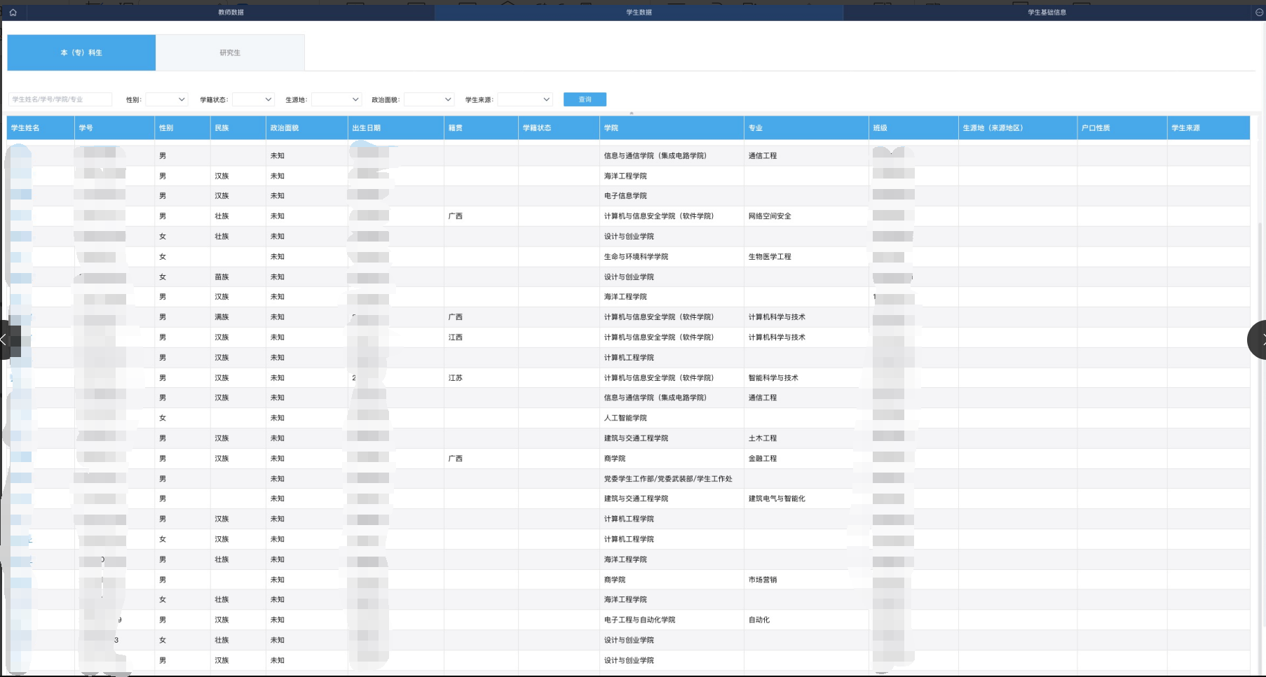The image size is (1266, 677).
Task: Click the home icon in top bar
Action: pyautogui.click(x=13, y=12)
